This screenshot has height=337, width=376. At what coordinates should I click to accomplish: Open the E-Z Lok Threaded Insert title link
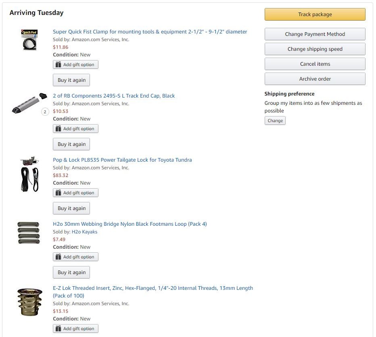[153, 292]
